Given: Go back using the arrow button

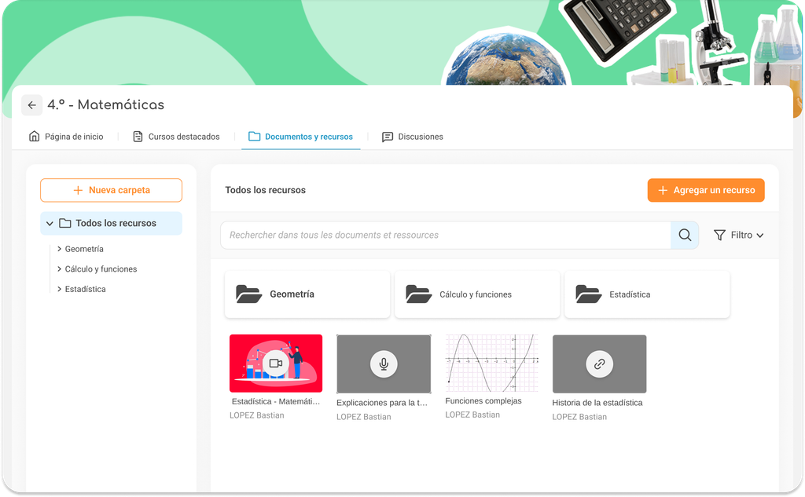Looking at the screenshot, I should pos(31,105).
